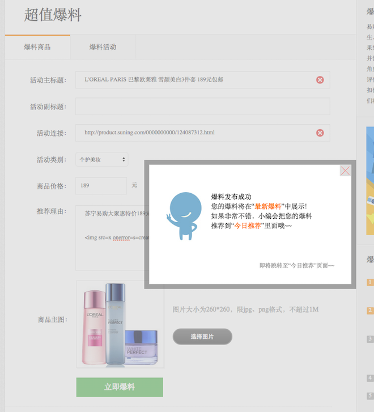374x412 pixels.
Task: Click the sidebar ranking badge number 3
Action: (370, 339)
